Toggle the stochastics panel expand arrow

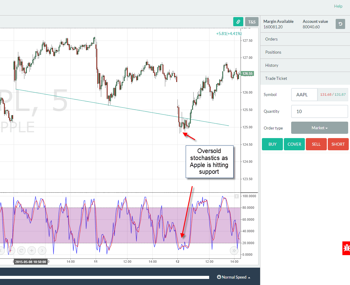pyautogui.click(x=237, y=196)
